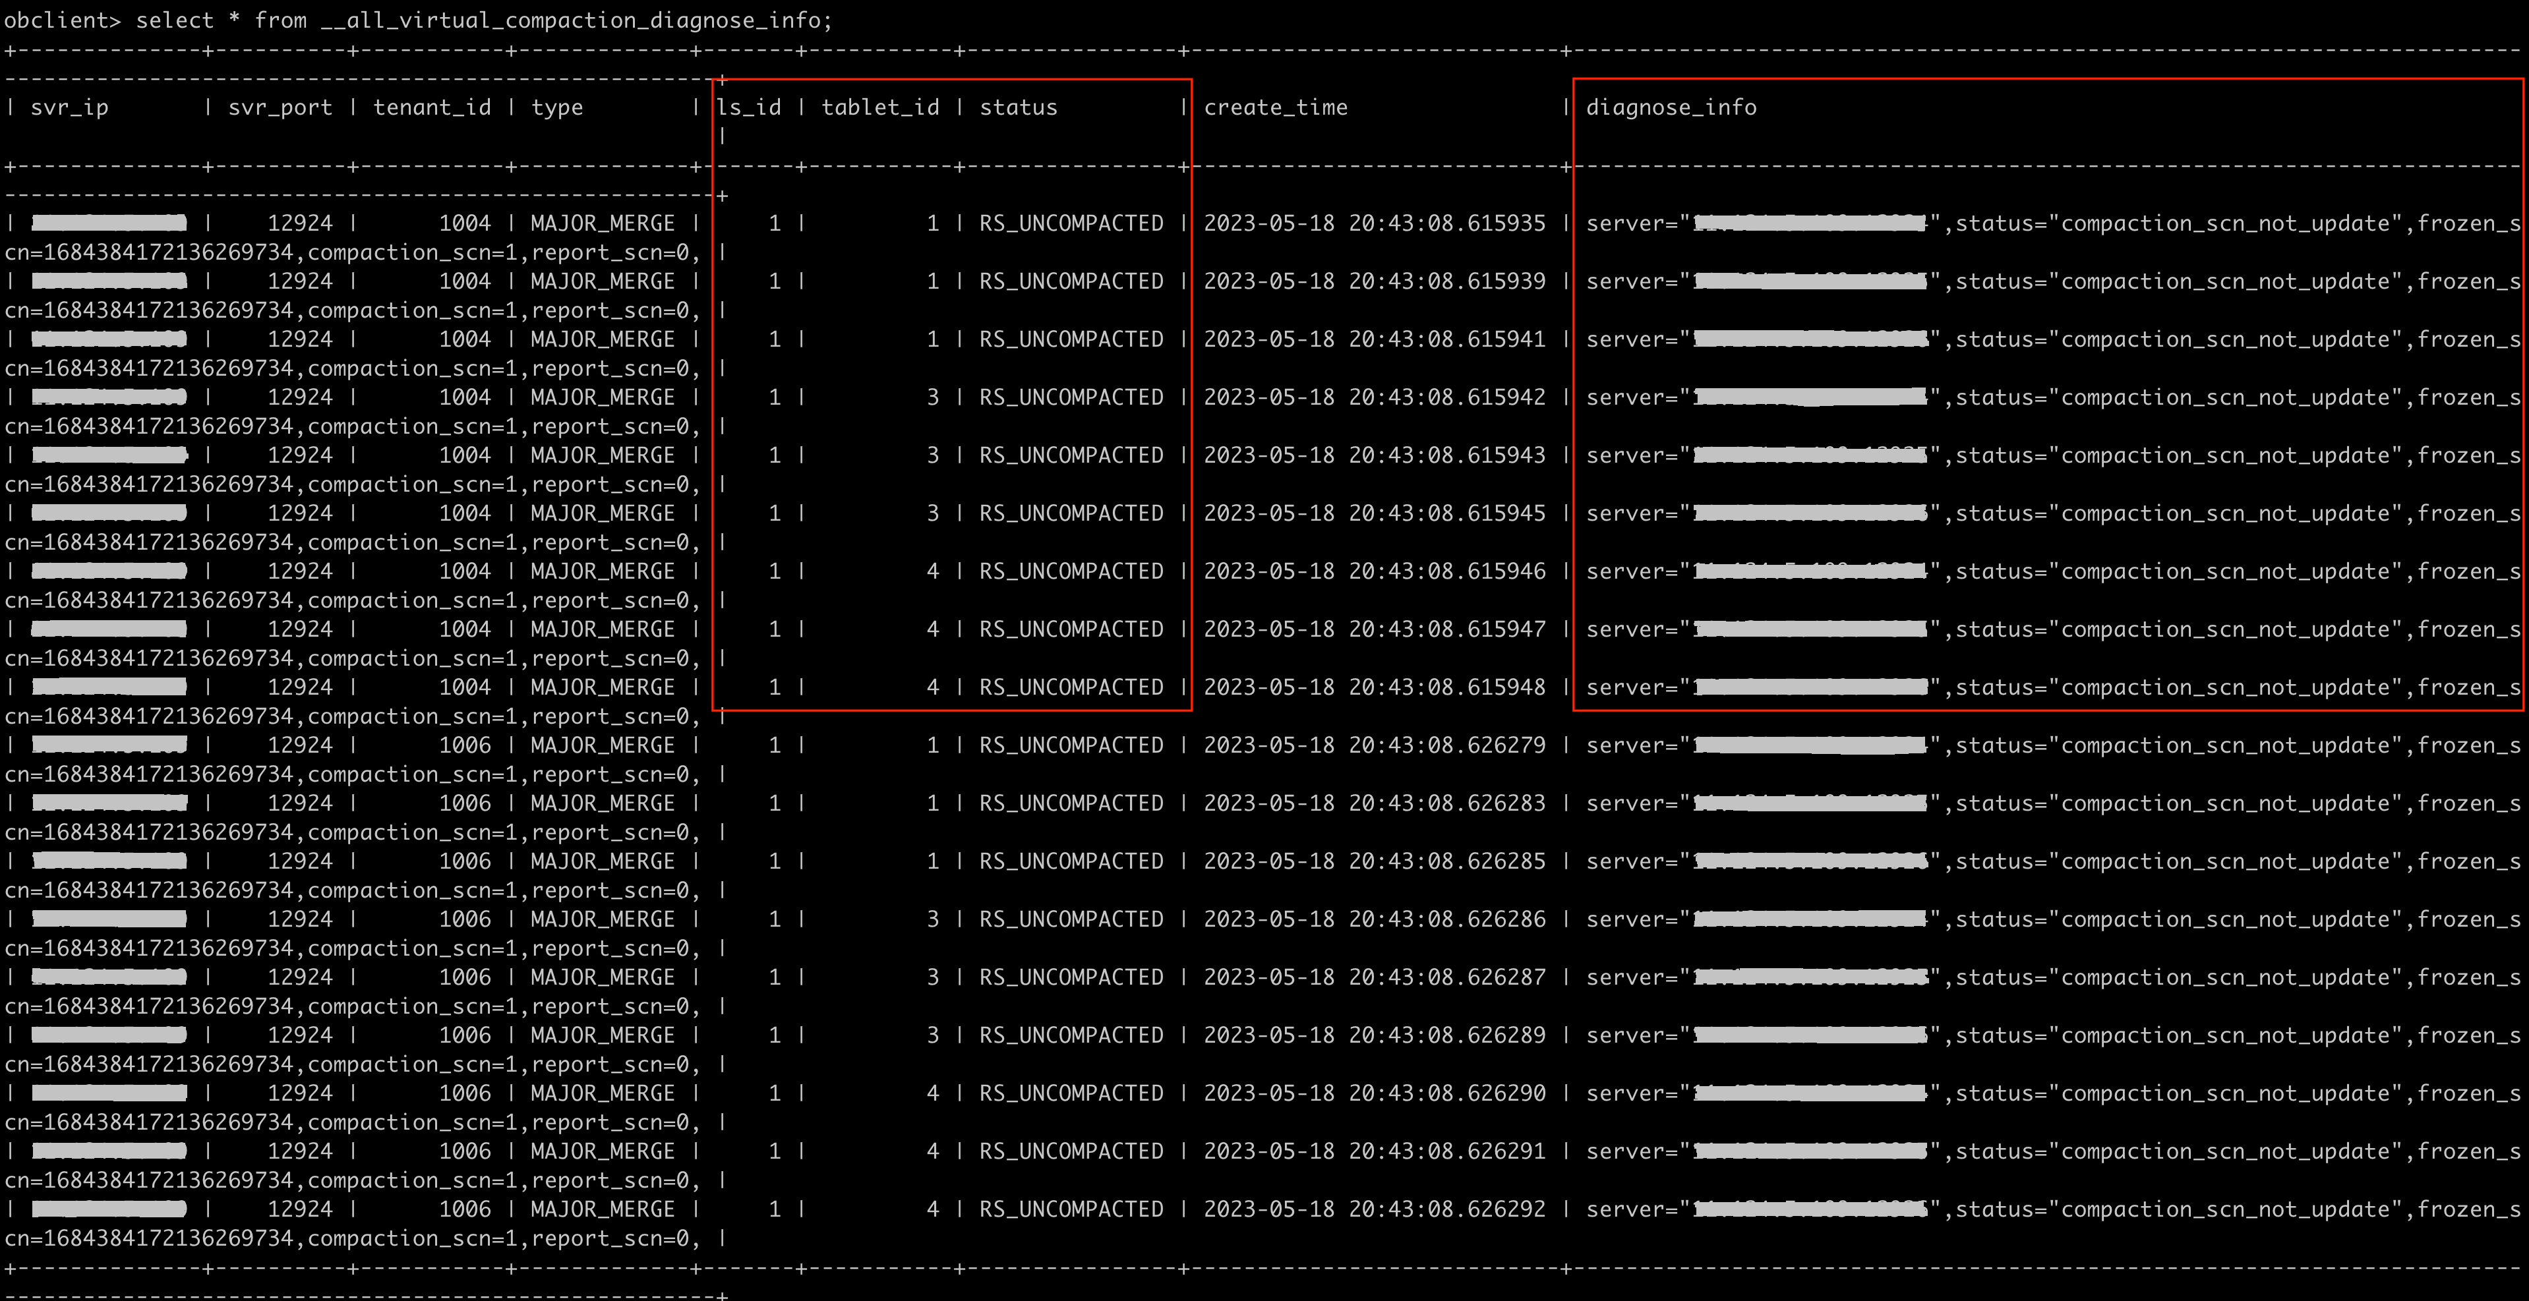2529x1301 pixels.
Task: Click MAJOR_MERGE in the 20:43:08.615942 row
Action: point(603,397)
